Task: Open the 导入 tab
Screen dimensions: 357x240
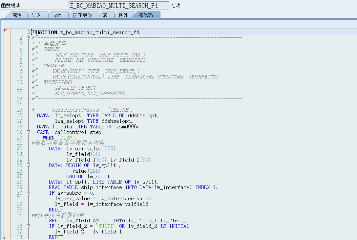Action: [36, 15]
